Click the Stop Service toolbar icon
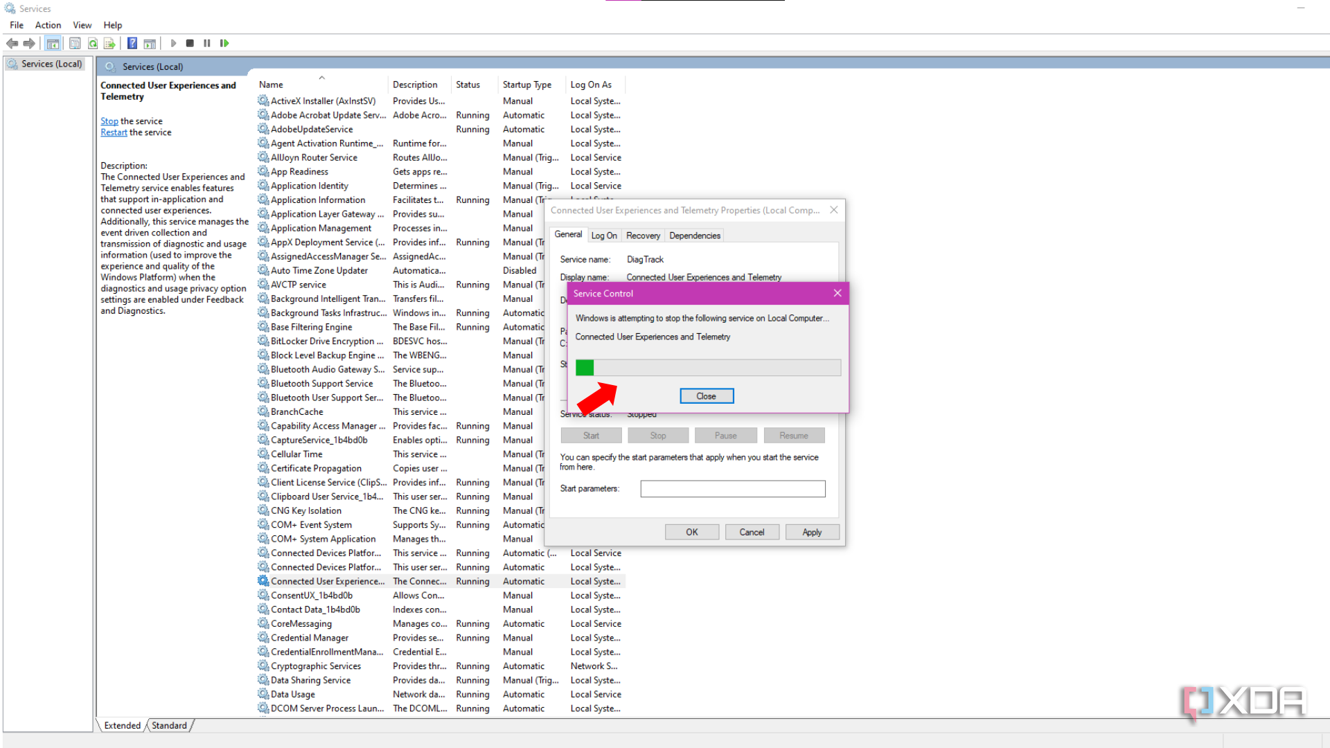Image resolution: width=1330 pixels, height=748 pixels. click(190, 43)
